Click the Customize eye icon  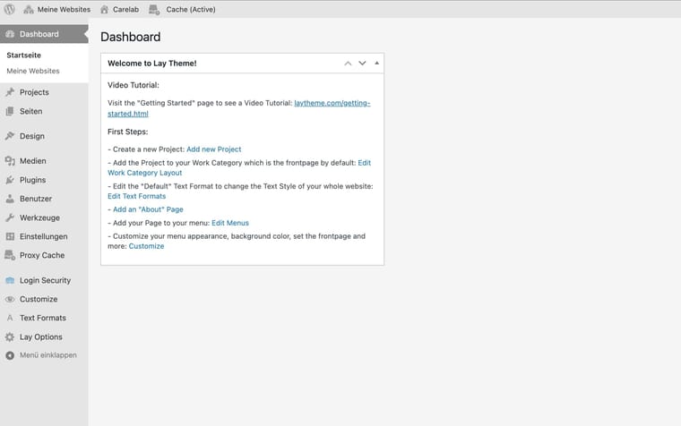[x=10, y=299]
